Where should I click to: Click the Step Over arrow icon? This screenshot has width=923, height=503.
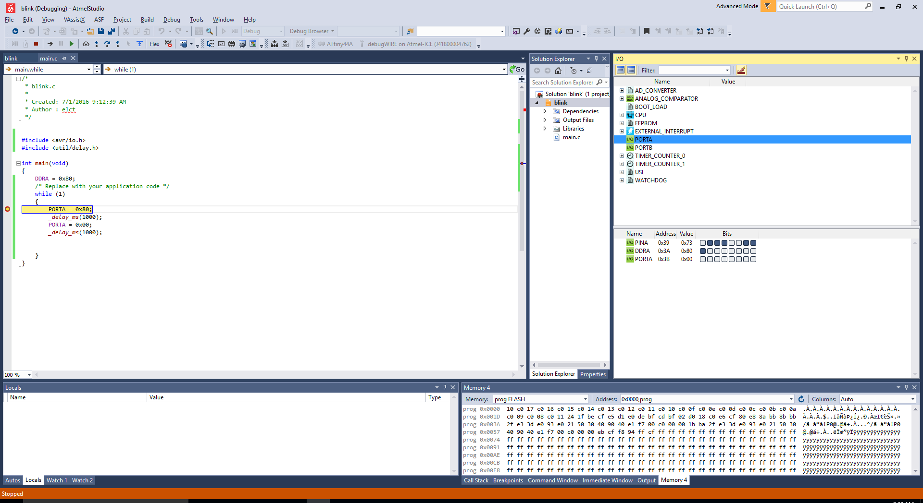click(x=107, y=44)
